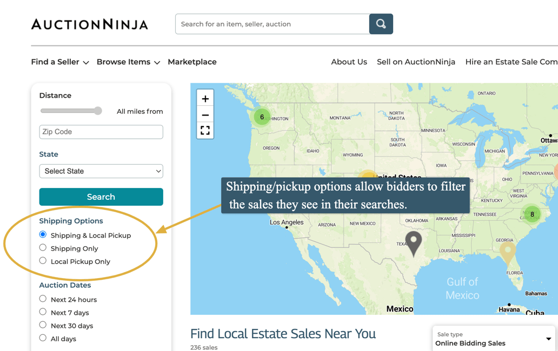Select the Shipping Only radio button
This screenshot has width=558, height=351.
[43, 247]
